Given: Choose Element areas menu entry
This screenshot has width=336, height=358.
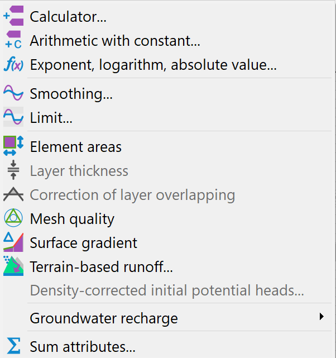Looking at the screenshot, I should point(76,147).
